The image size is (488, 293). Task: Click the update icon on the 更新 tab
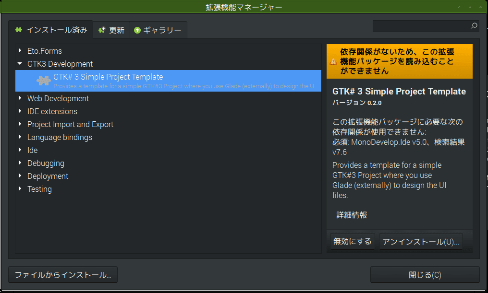tap(101, 29)
